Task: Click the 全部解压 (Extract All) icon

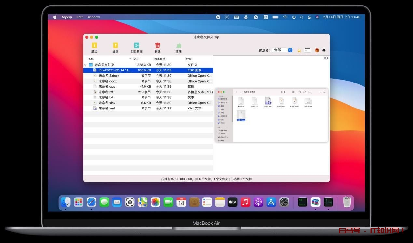Action: pos(137,45)
